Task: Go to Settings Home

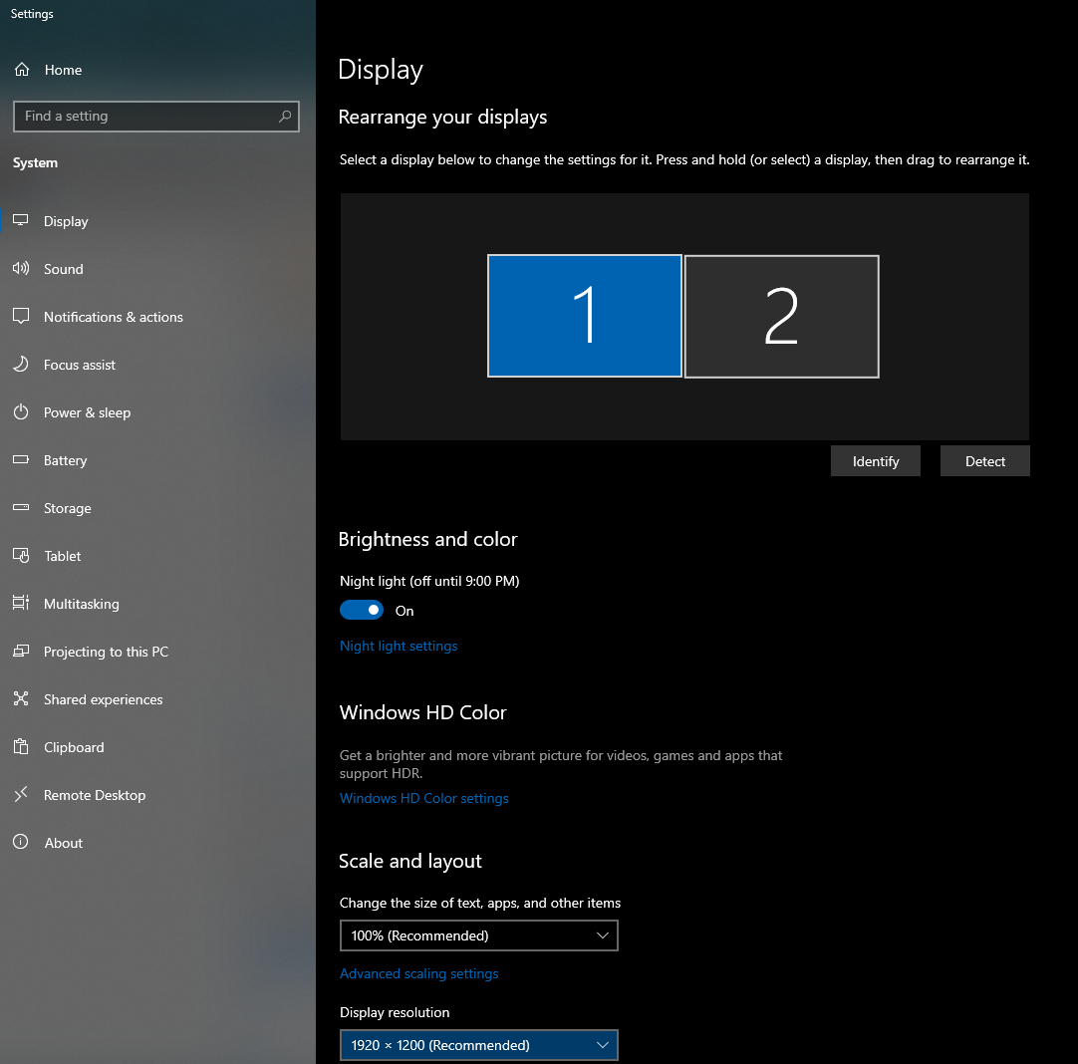Action: click(x=62, y=70)
